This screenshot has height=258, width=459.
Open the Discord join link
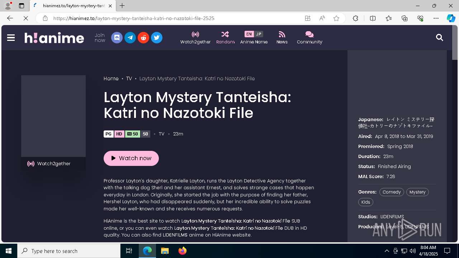[x=117, y=38]
